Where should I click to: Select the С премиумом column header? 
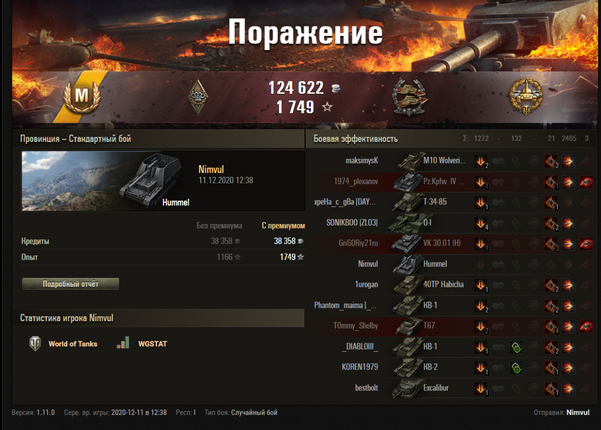(283, 226)
